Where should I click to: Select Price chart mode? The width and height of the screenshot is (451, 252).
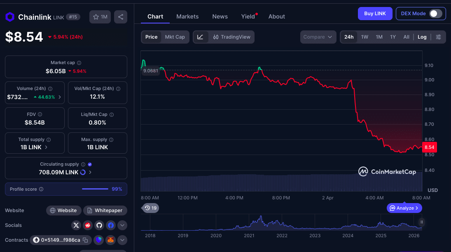tap(151, 37)
